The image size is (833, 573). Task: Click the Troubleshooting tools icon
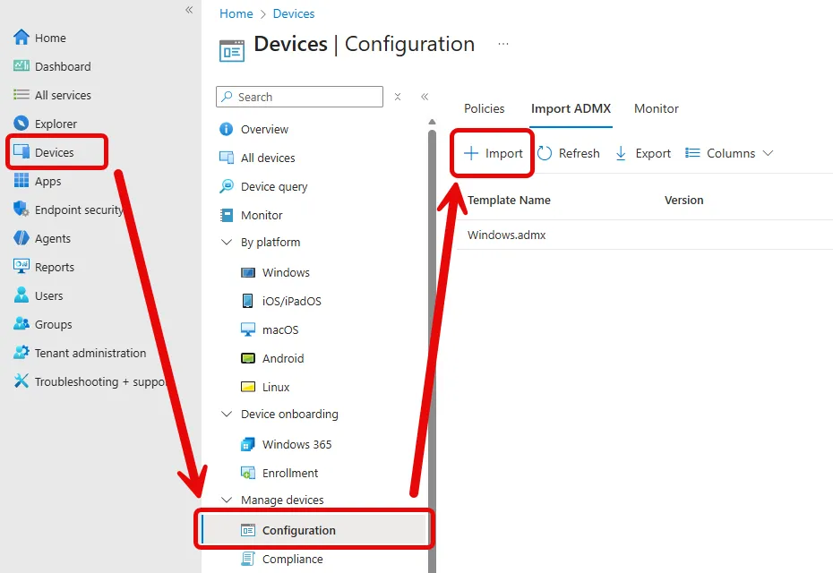click(x=21, y=381)
